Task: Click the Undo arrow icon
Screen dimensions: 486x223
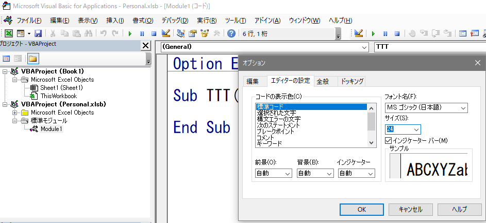Action: click(x=104, y=33)
